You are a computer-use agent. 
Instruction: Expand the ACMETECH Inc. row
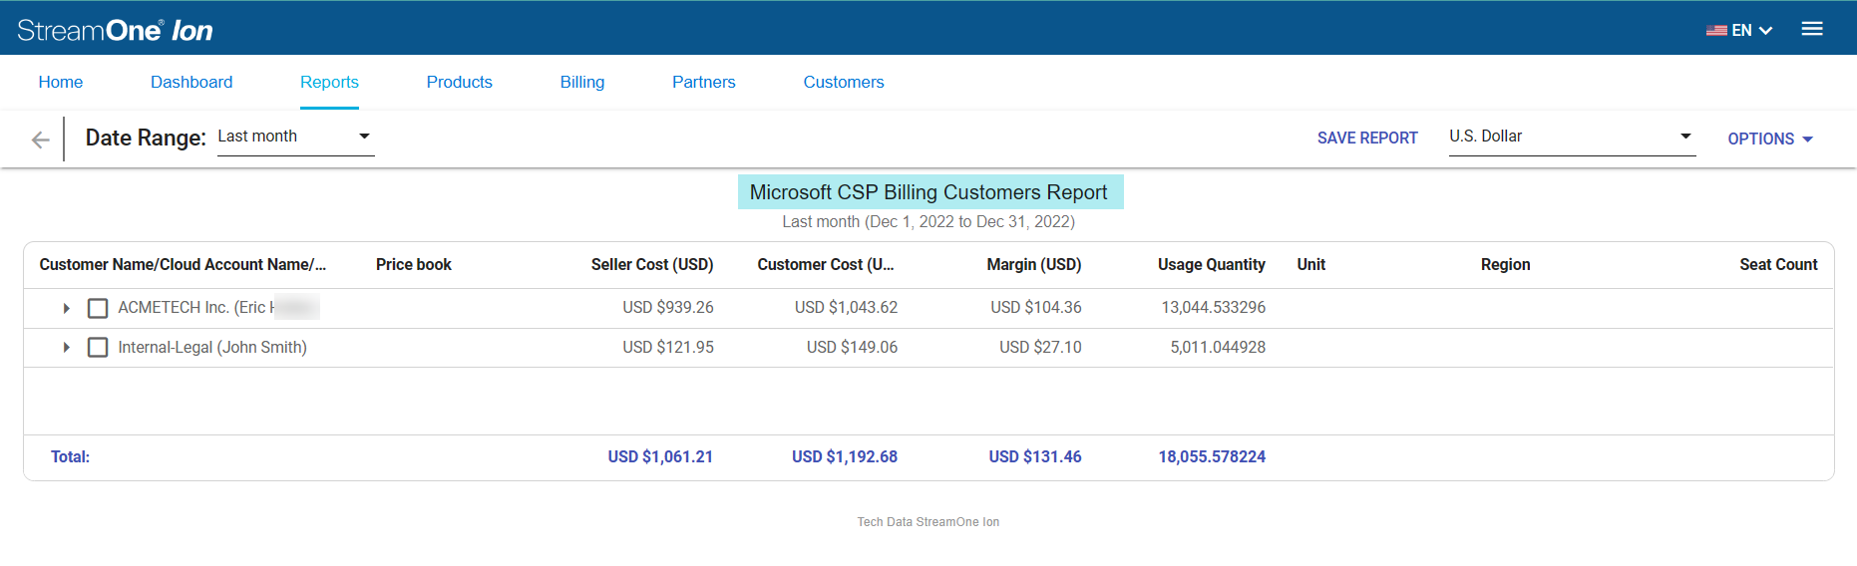click(x=67, y=308)
